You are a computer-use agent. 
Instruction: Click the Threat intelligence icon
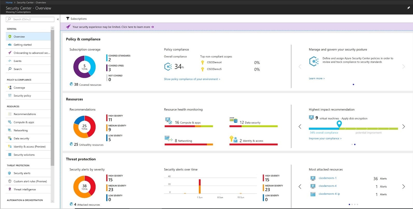[10, 189]
